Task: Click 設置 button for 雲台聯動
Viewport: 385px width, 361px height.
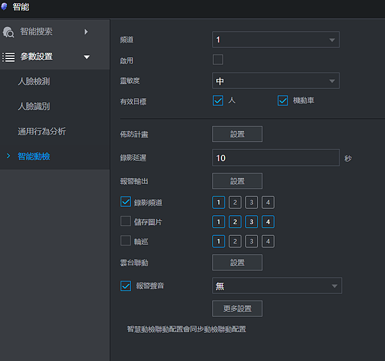Action: tap(237, 263)
